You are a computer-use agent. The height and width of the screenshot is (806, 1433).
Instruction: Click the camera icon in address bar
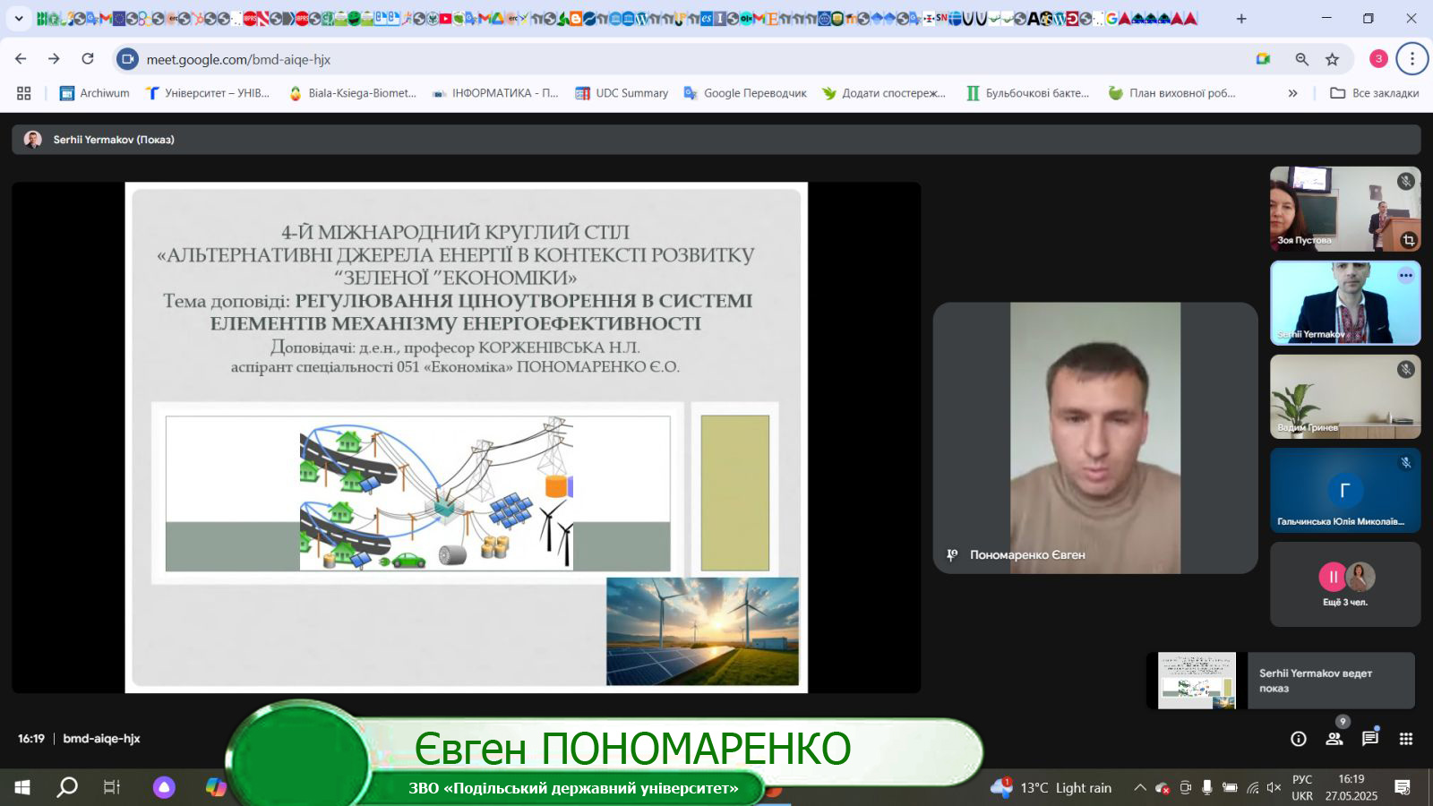pyautogui.click(x=1263, y=59)
